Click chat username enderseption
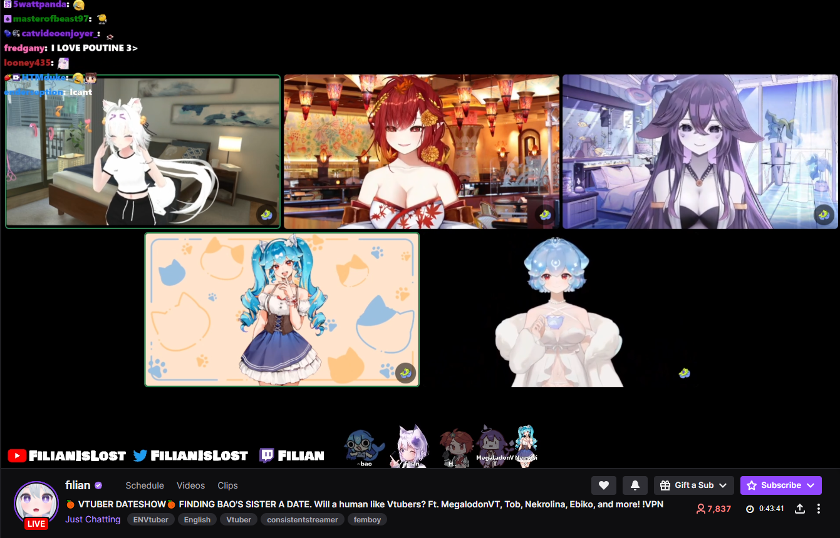Screen dimensions: 840x538 tap(34, 92)
